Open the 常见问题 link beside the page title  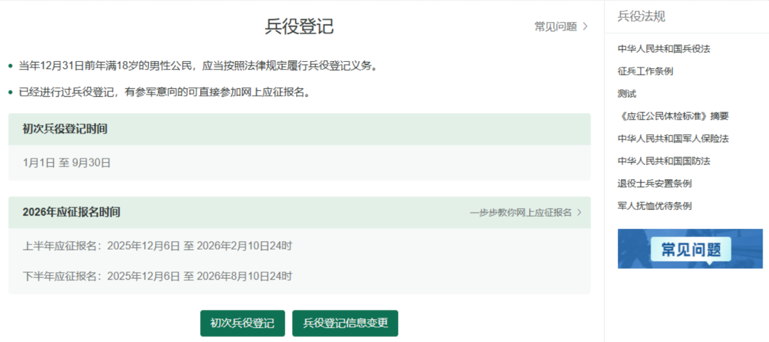tap(555, 26)
